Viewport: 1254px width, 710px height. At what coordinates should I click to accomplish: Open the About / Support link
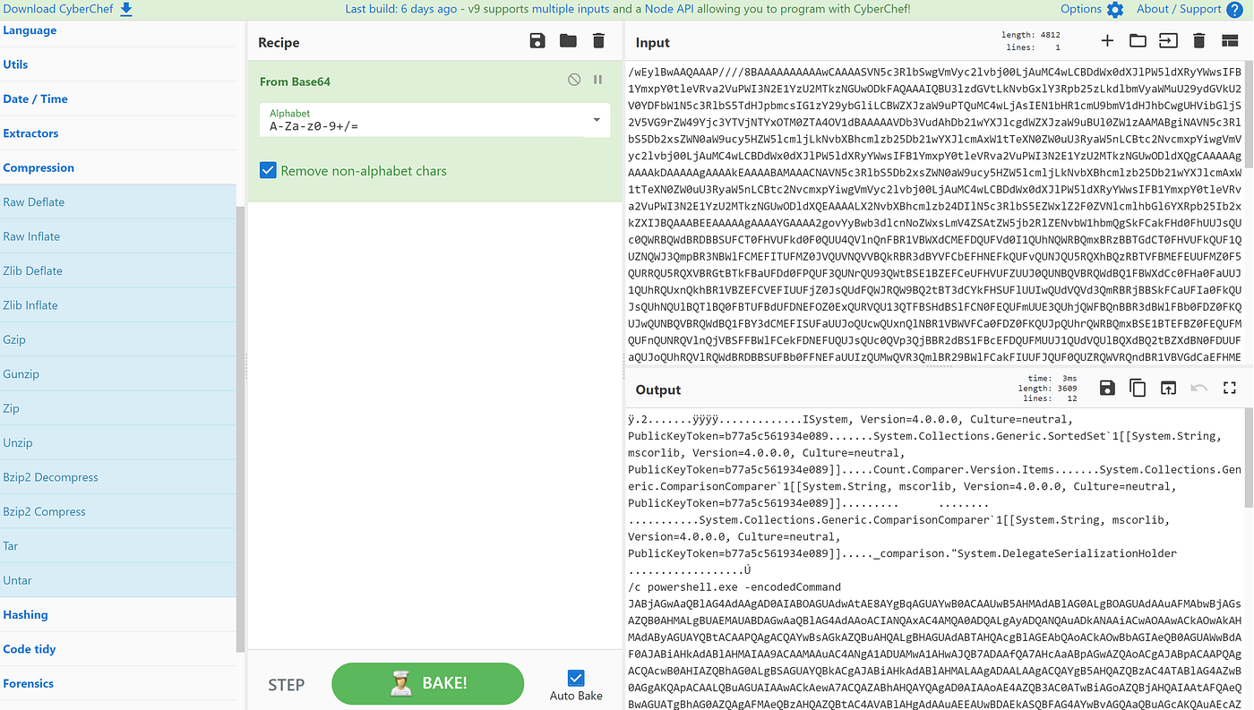coord(1179,9)
